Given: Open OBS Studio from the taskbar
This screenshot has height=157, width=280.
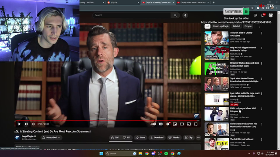Looking at the screenshot, I should [x=159, y=154].
